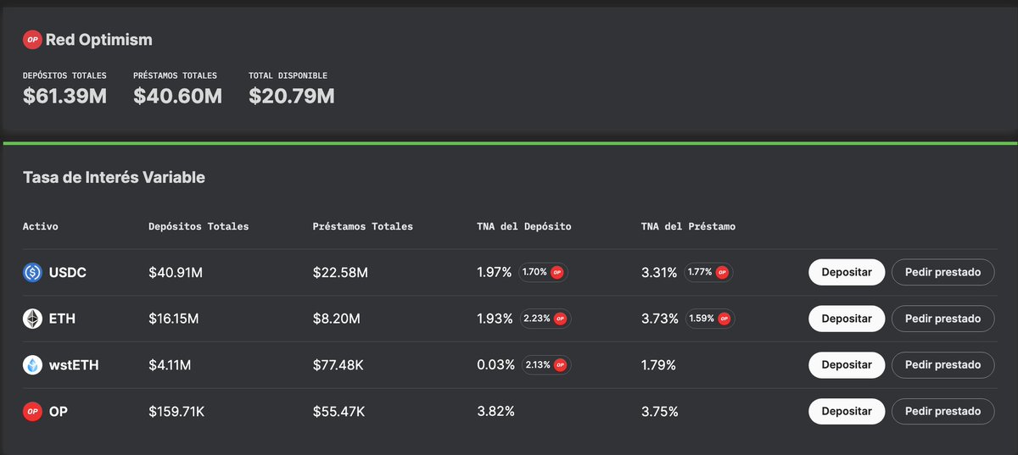Viewport: 1018px width, 455px height.
Task: Click the 1.77% OP reward badge for USDC borrowing
Action: click(708, 273)
